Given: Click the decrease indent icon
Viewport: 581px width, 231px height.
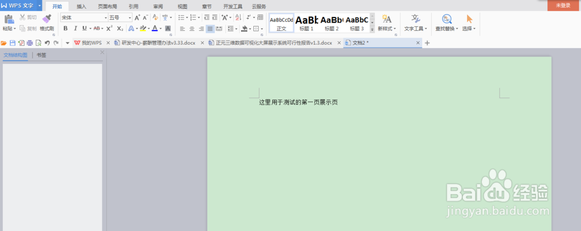Looking at the screenshot, I should pyautogui.click(x=206, y=17).
